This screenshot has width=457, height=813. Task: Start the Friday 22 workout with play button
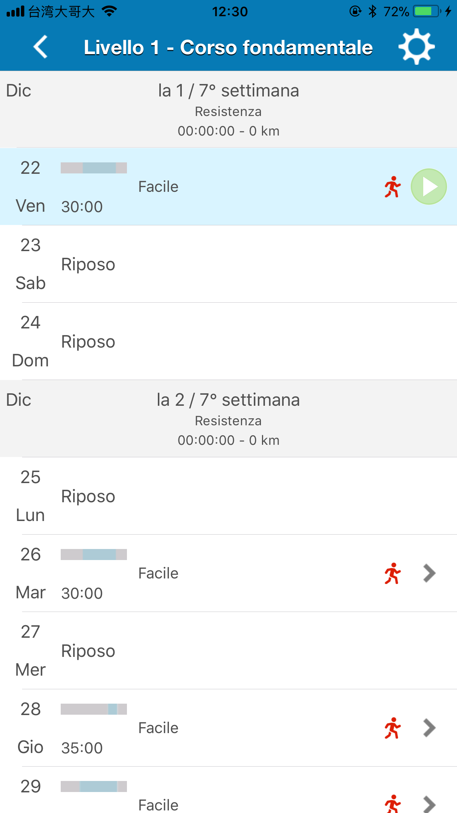point(429,187)
